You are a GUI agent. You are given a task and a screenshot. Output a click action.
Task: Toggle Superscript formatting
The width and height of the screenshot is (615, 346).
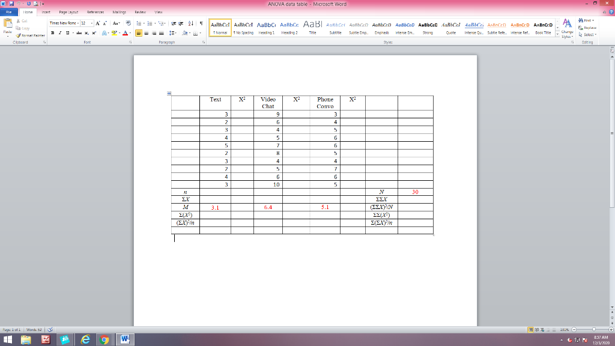click(94, 33)
